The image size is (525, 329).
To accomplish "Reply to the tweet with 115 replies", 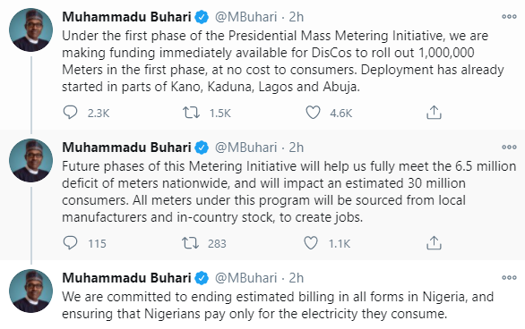I will pyautogui.click(x=70, y=243).
